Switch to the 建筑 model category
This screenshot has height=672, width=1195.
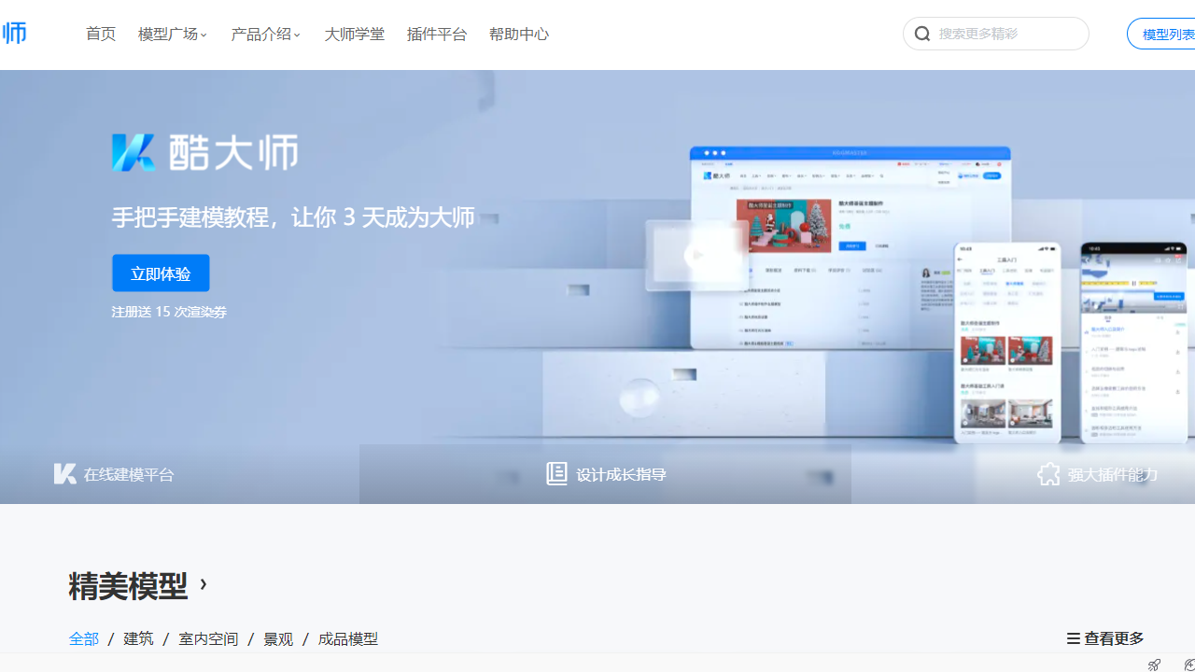point(138,638)
